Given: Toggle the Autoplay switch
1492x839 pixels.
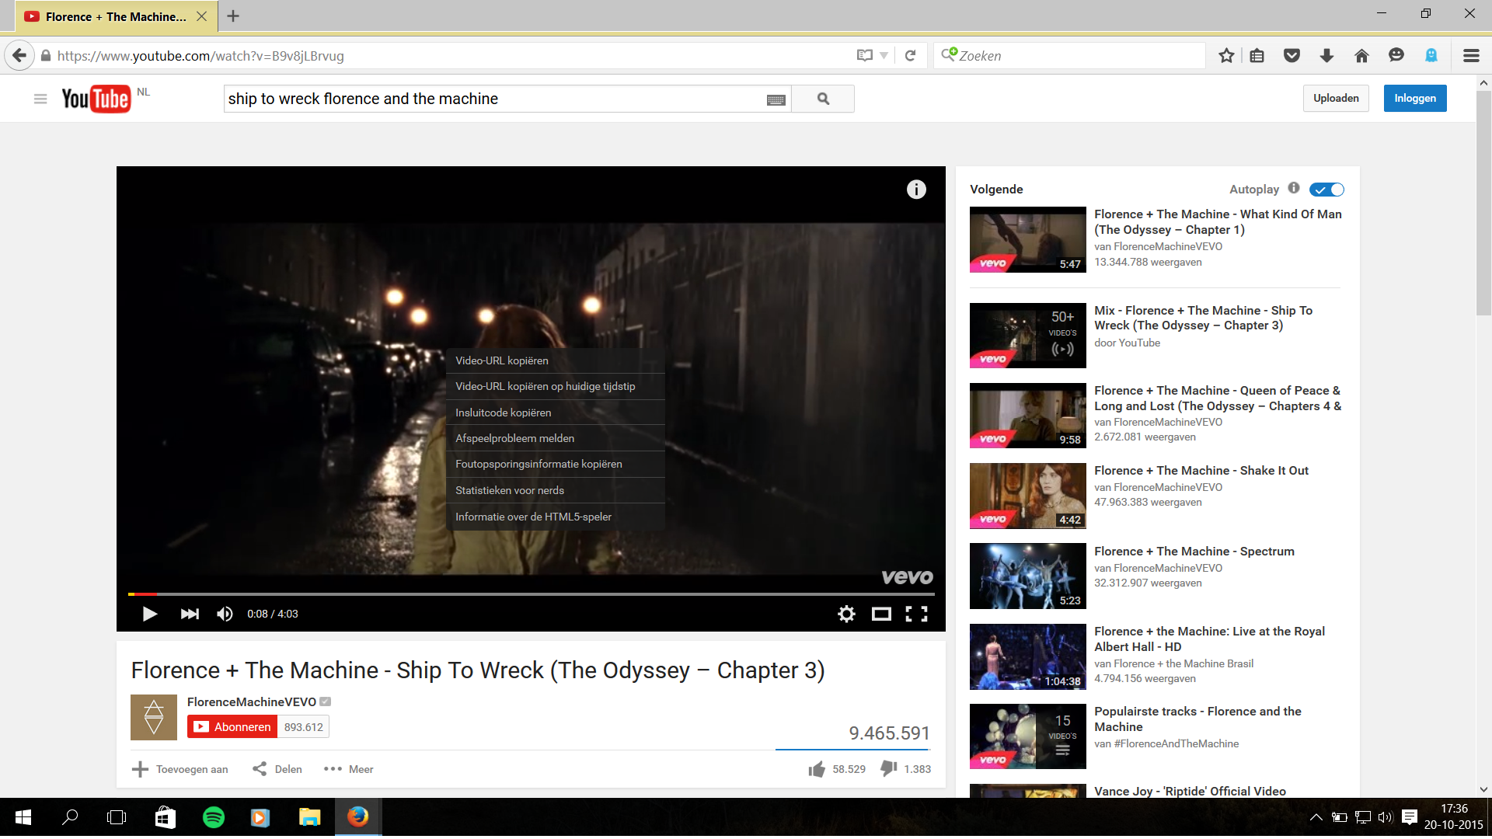Looking at the screenshot, I should [x=1326, y=190].
